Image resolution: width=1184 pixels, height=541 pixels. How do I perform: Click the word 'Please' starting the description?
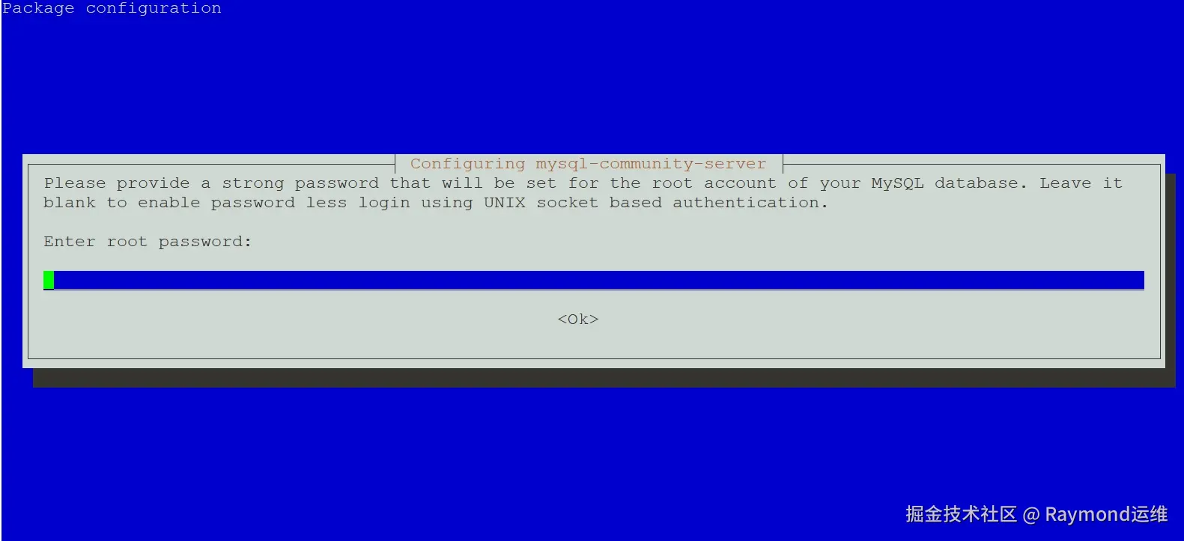point(75,183)
